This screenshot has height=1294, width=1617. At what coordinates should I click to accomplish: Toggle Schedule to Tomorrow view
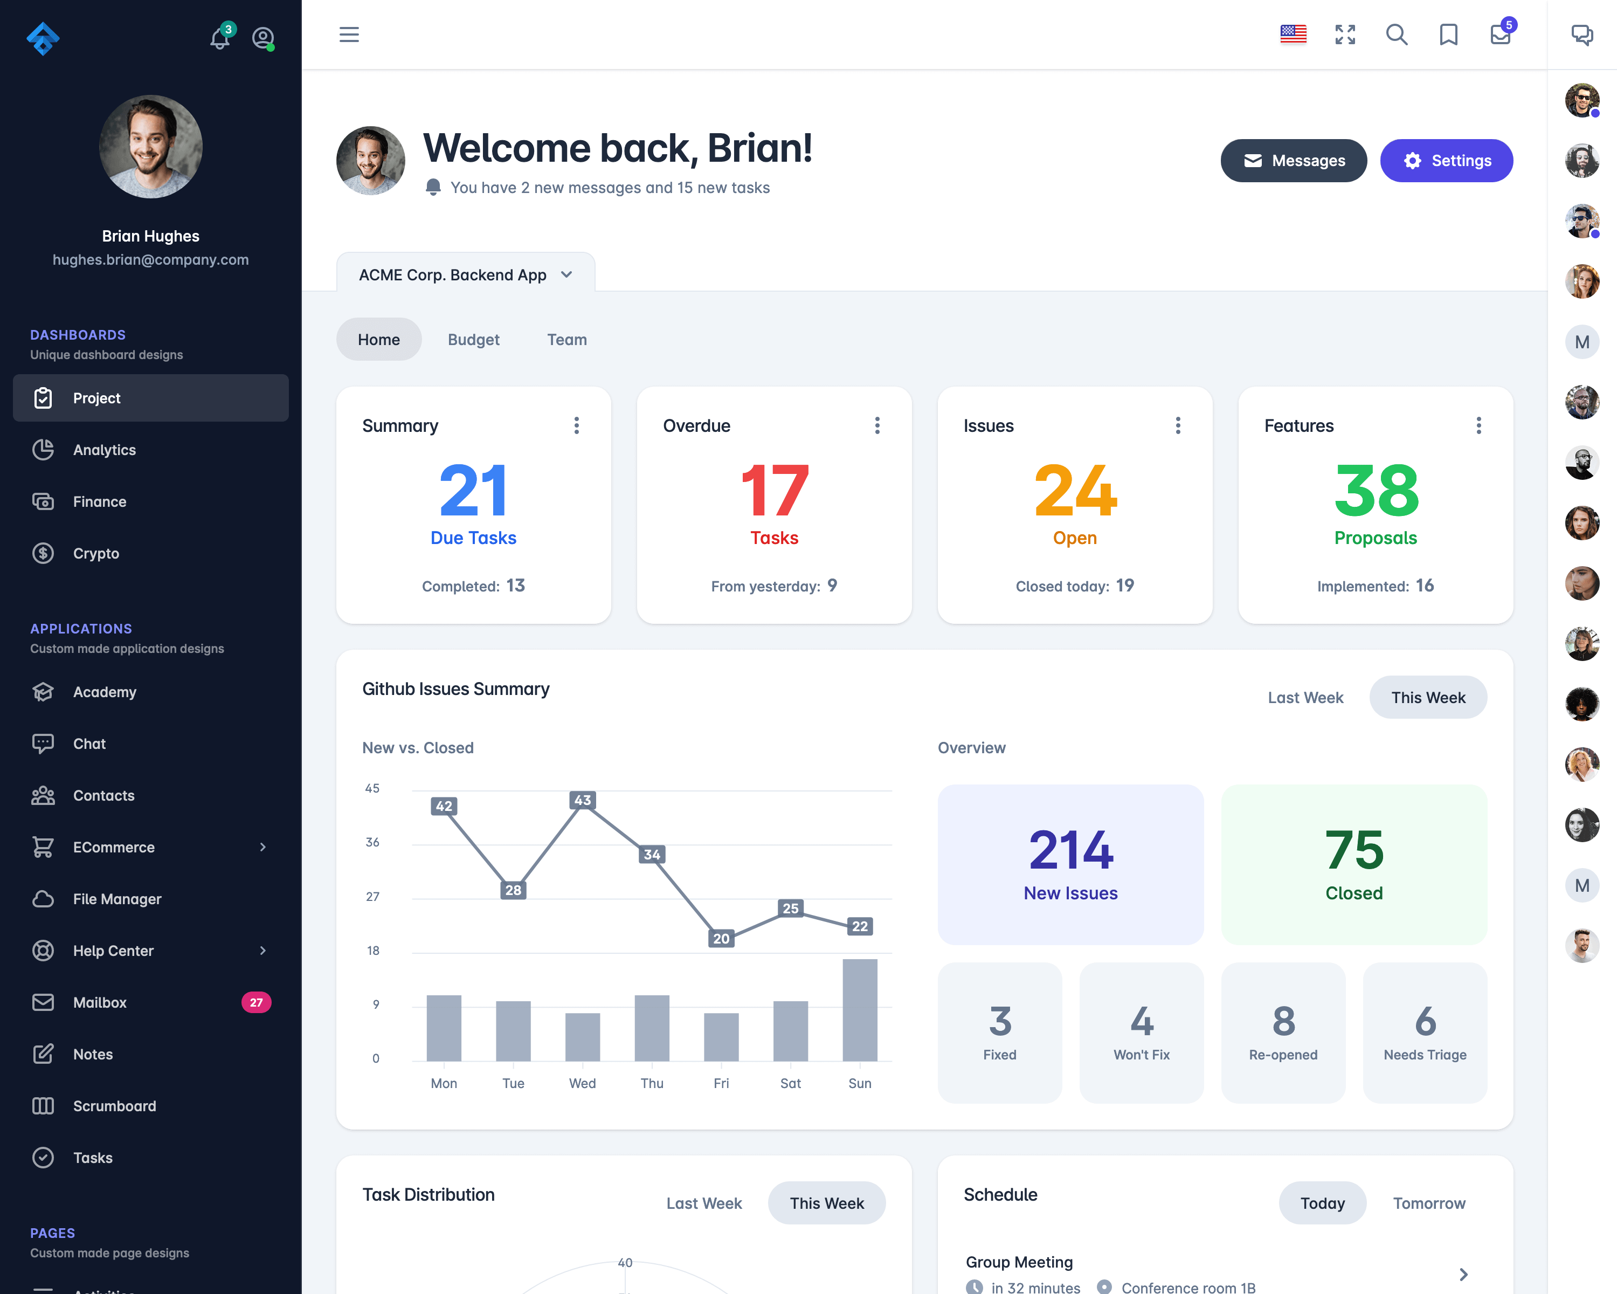(1429, 1203)
